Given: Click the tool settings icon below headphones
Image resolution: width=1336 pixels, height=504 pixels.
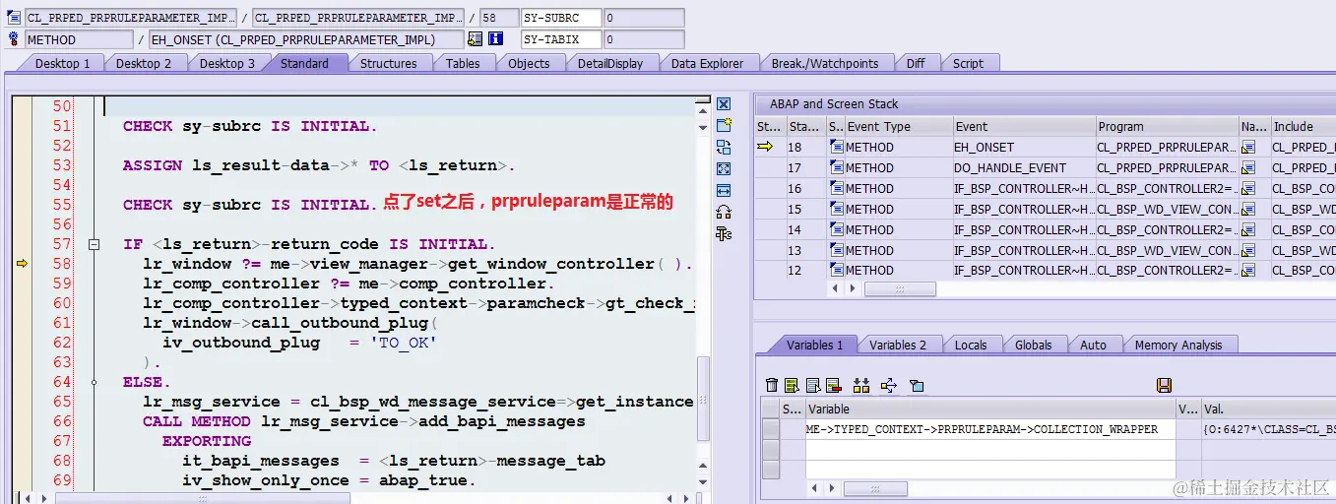Looking at the screenshot, I should click(724, 233).
